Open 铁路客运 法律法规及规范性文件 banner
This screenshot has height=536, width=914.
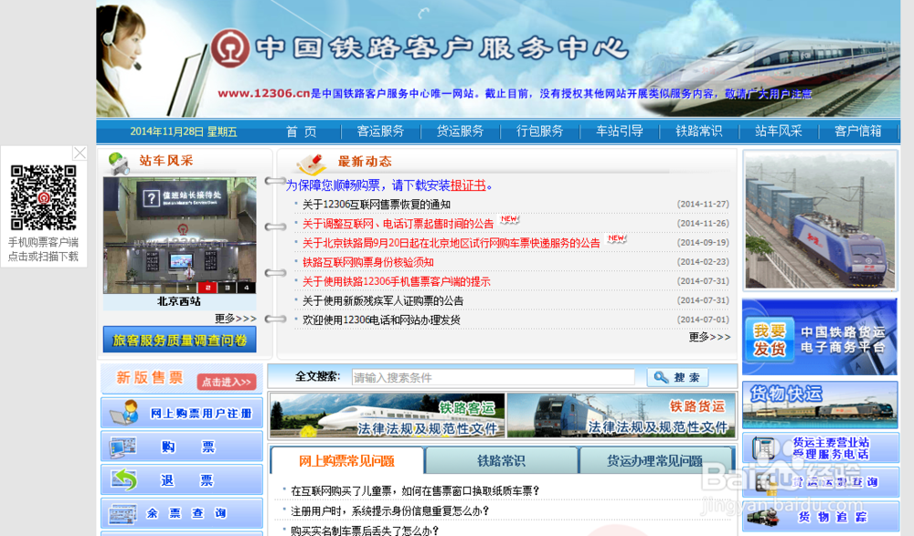[388, 415]
